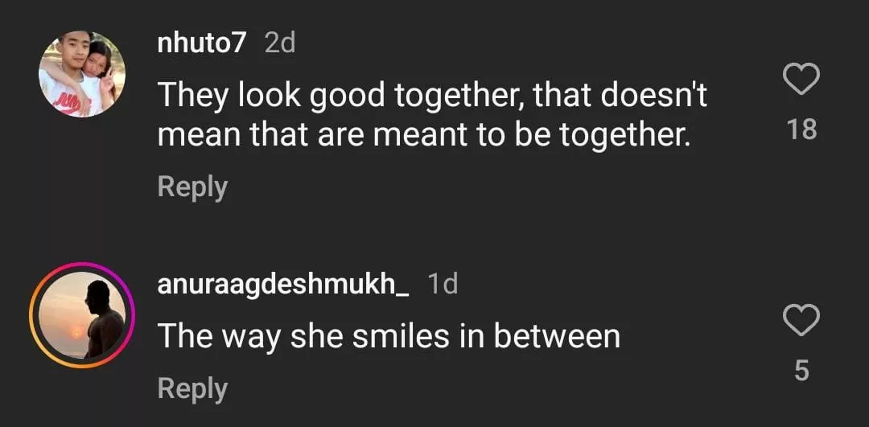Image resolution: width=869 pixels, height=427 pixels.
Task: Click the heart icon above the 18 count
Action: (801, 80)
